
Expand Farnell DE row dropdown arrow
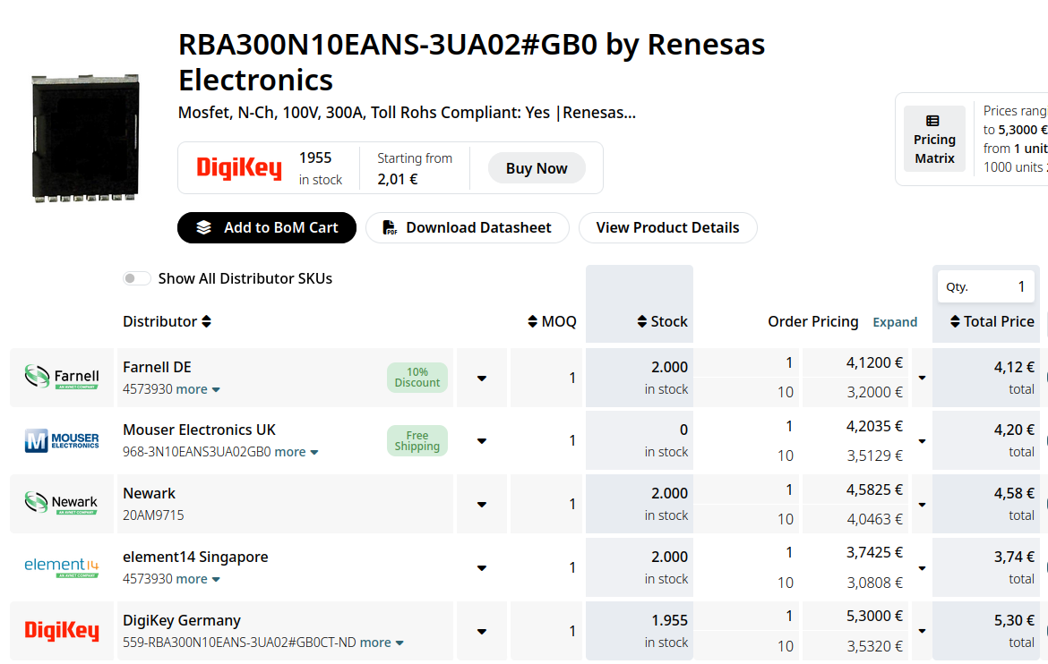[481, 379]
